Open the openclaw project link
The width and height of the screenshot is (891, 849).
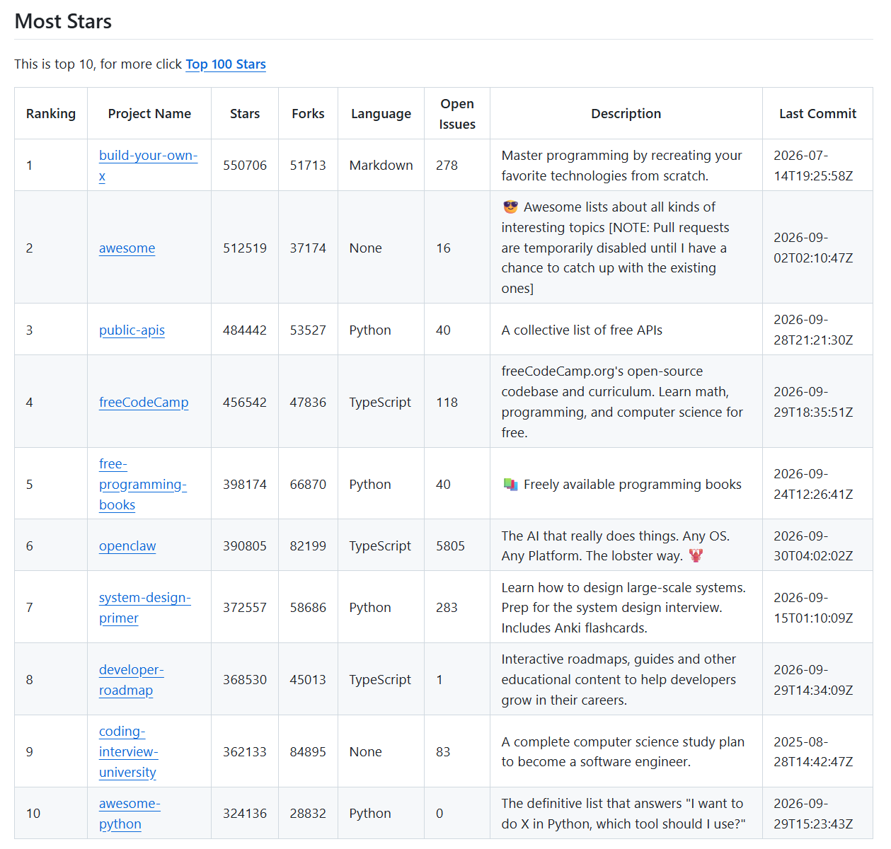(x=127, y=546)
